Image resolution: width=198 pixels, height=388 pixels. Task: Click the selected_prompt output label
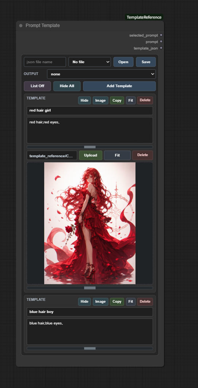click(144, 35)
